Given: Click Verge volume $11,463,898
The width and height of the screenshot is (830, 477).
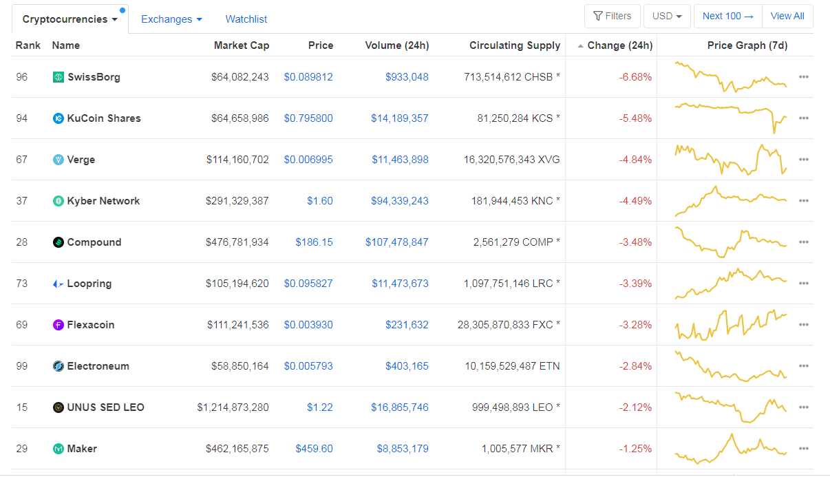Looking at the screenshot, I should pyautogui.click(x=400, y=160).
